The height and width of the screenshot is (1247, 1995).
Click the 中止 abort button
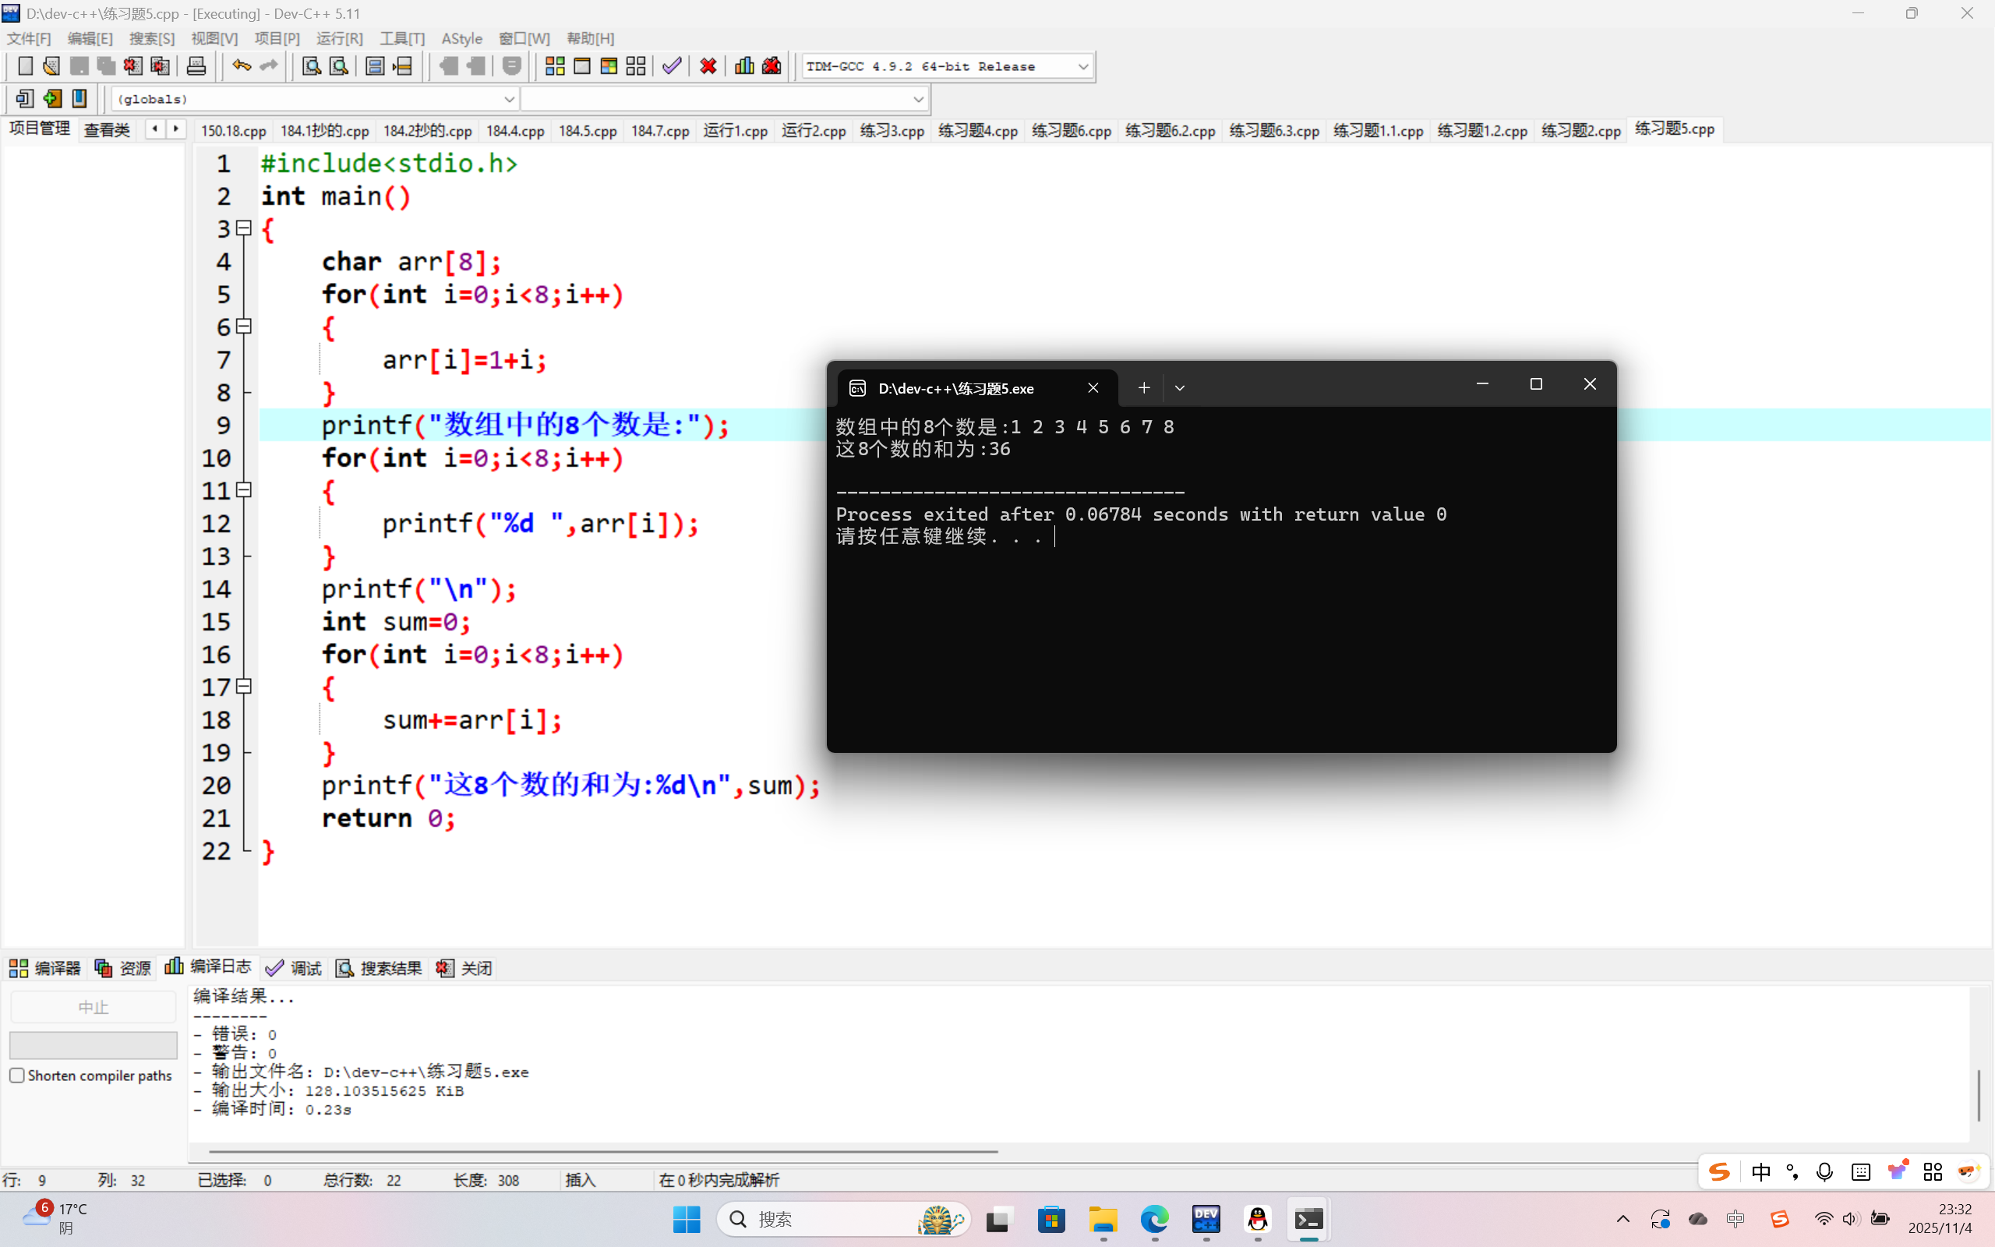[x=94, y=1007]
